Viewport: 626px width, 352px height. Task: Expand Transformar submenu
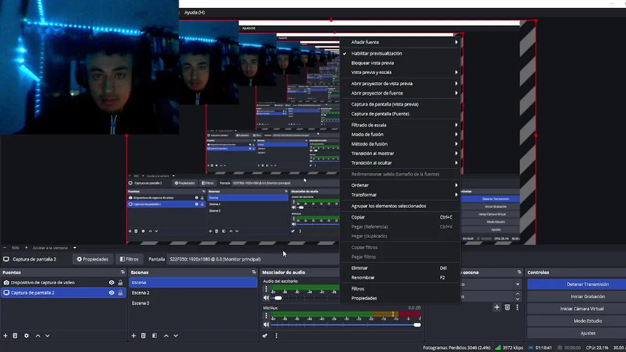pyautogui.click(x=400, y=195)
